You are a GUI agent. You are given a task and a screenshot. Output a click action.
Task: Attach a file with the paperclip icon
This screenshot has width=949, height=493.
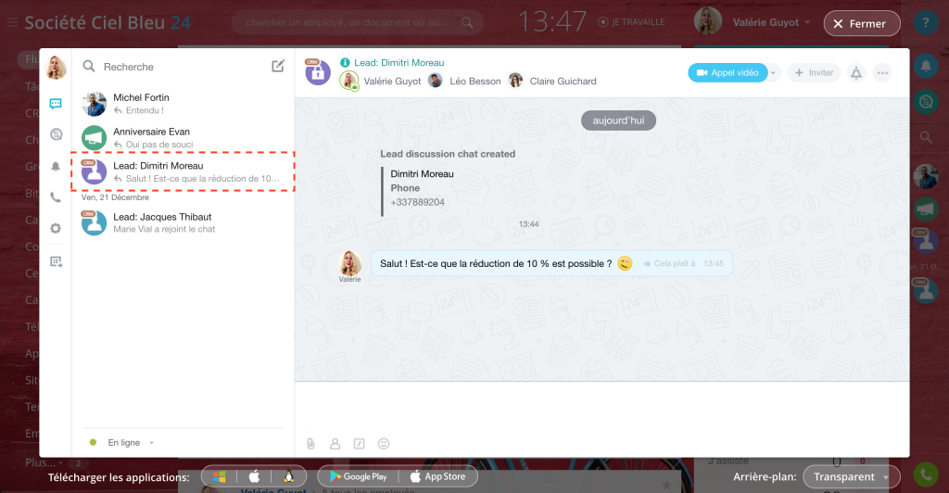point(311,444)
